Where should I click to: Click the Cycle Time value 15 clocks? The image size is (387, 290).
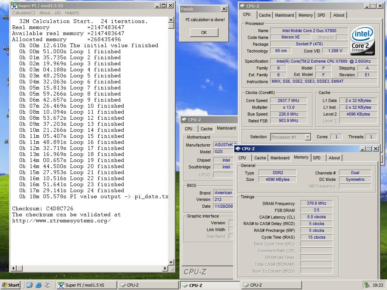[316, 237]
